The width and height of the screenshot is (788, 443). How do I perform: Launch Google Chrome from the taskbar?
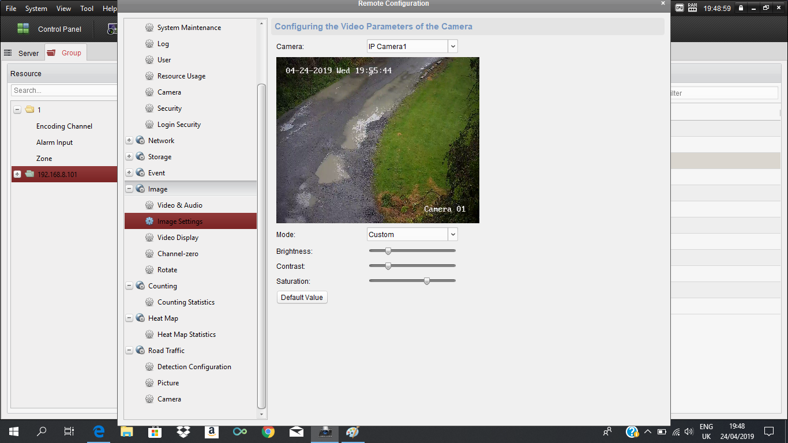[268, 431]
